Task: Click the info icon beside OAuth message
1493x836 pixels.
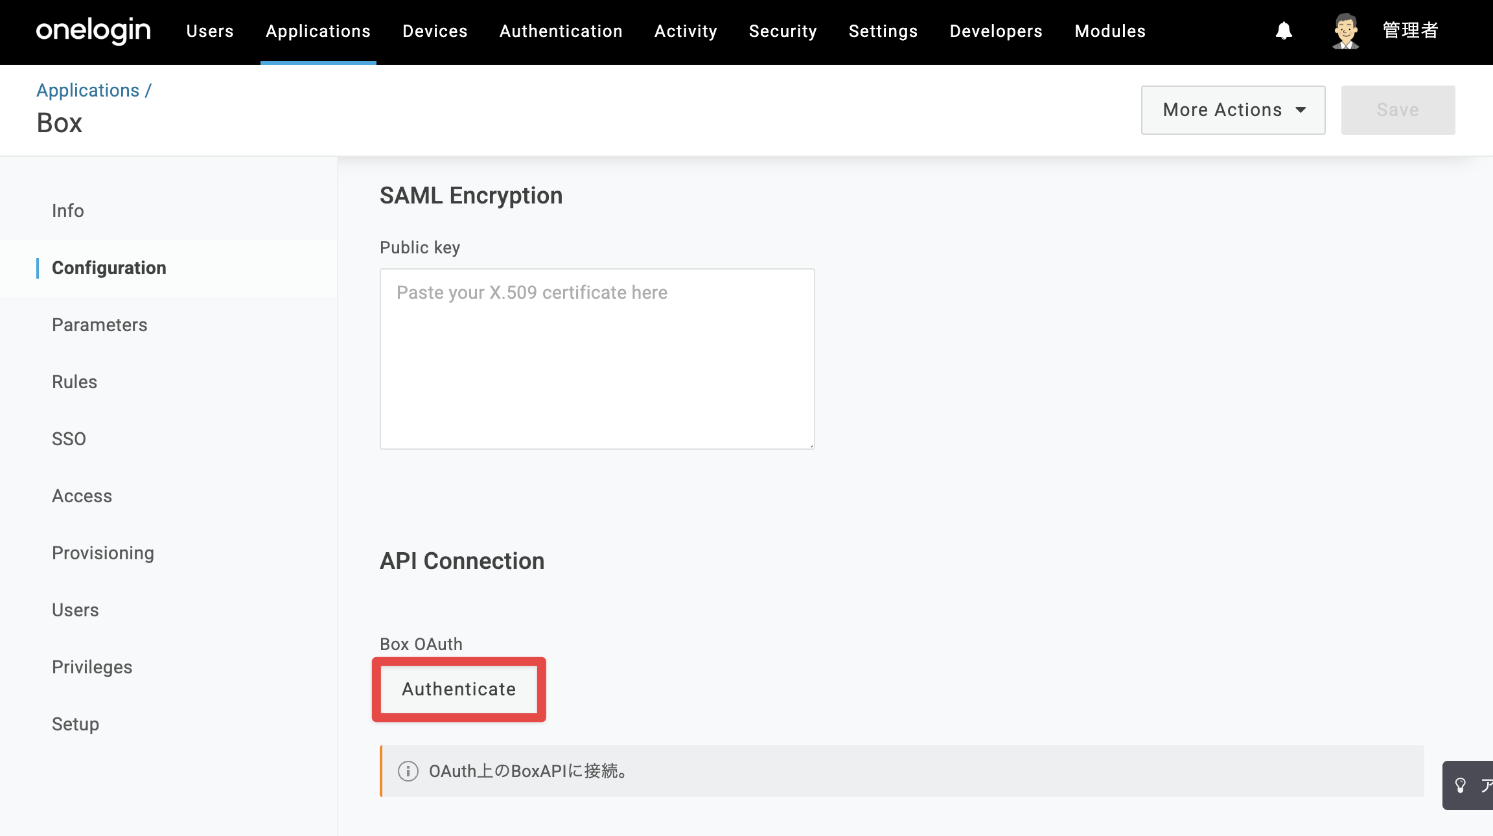Action: click(x=408, y=771)
